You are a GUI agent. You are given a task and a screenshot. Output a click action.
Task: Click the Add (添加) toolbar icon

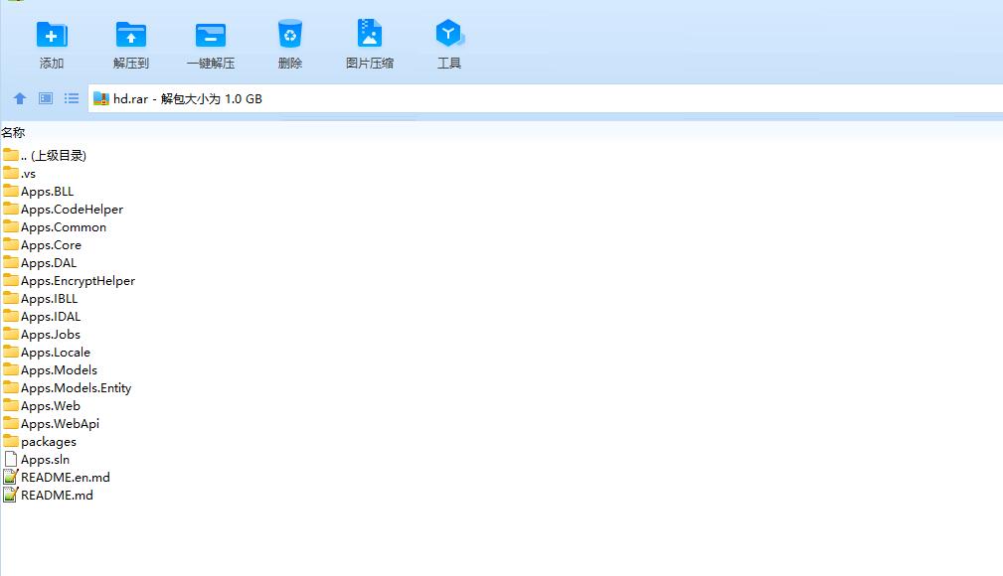pos(52,36)
